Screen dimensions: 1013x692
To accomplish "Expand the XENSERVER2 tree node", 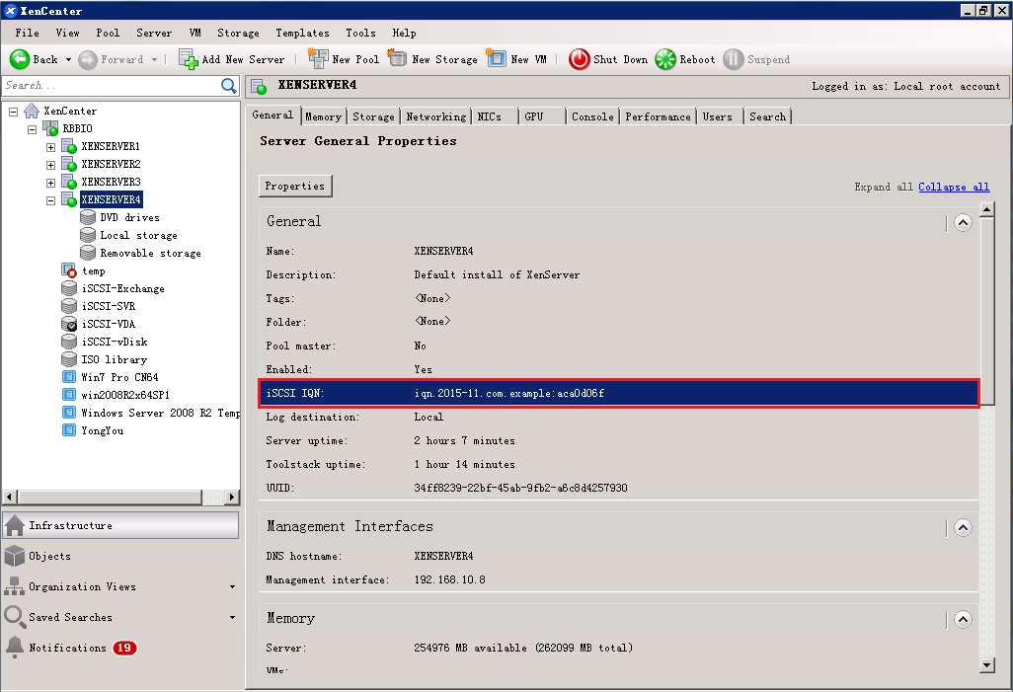I will point(51,165).
